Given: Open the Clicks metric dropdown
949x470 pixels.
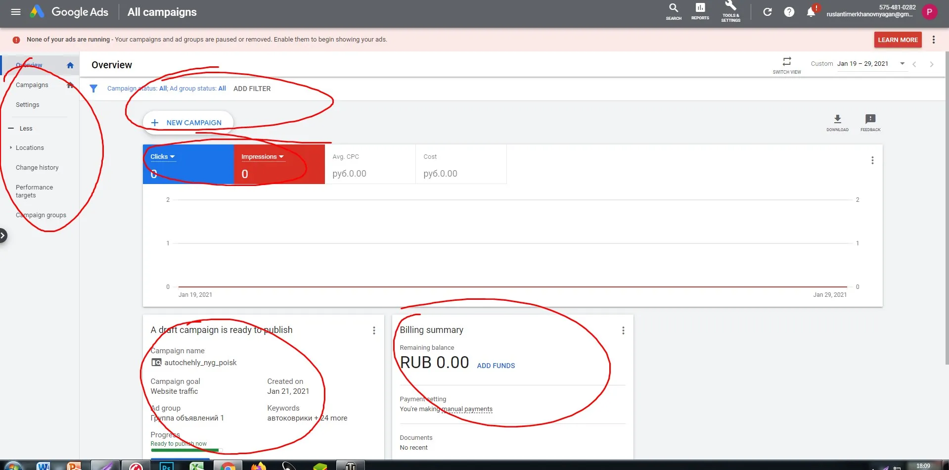Looking at the screenshot, I should click(163, 157).
